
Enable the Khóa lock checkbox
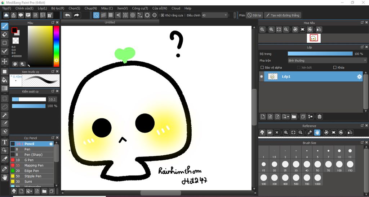[335, 67]
